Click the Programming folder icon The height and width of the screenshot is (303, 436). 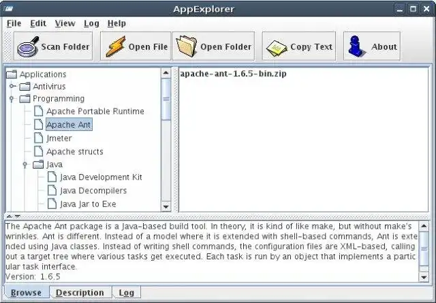click(x=25, y=98)
